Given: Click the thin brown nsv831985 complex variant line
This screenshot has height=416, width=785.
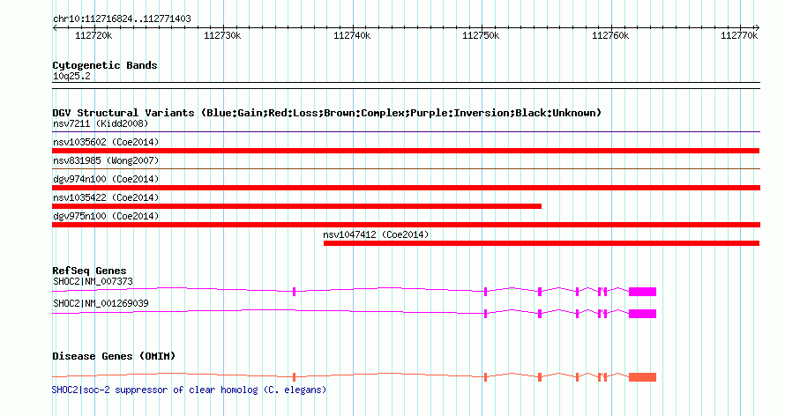Looking at the screenshot, I should tap(406, 169).
